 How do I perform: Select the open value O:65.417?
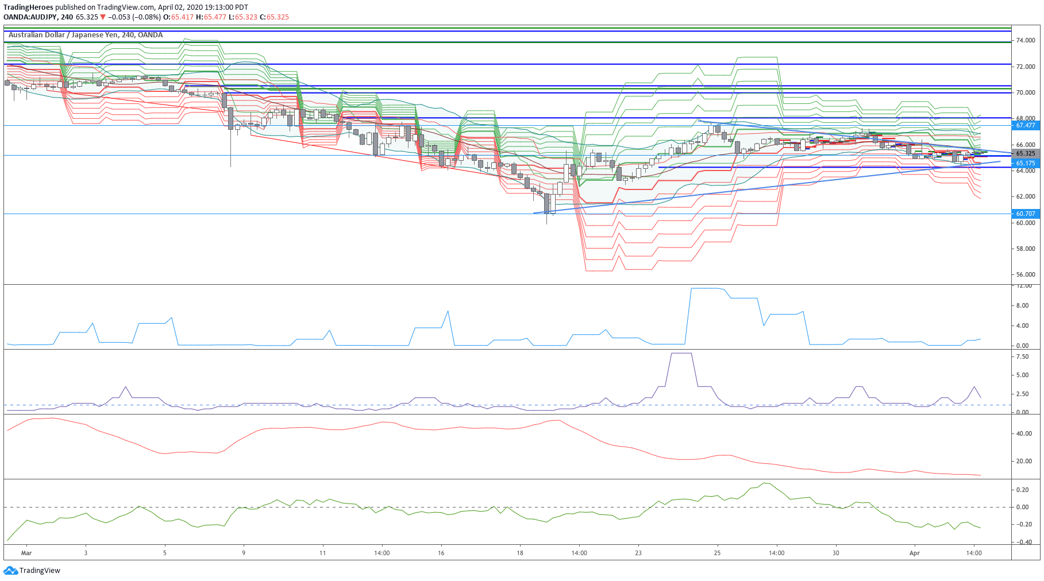coord(178,17)
